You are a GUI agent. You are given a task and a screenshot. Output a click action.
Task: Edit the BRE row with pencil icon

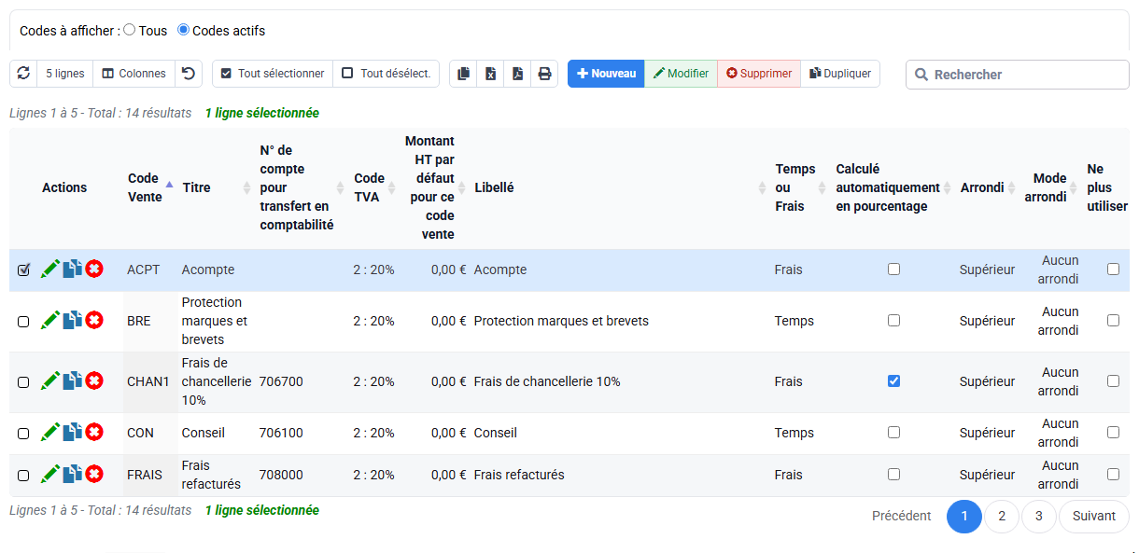(x=50, y=321)
